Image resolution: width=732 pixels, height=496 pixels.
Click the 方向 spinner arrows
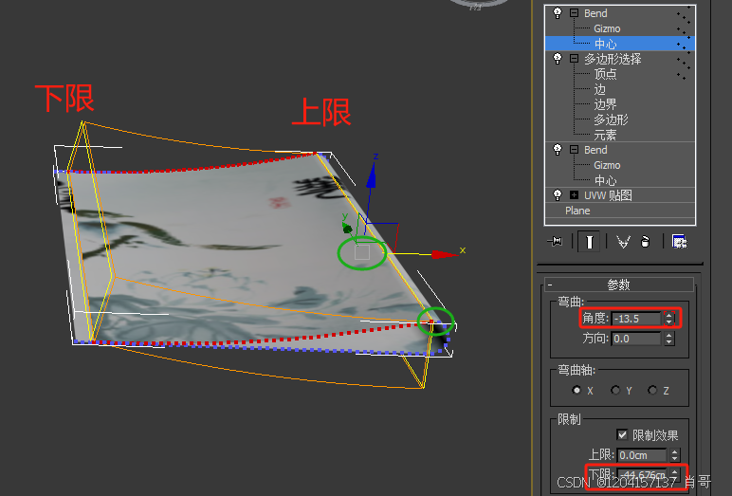(x=669, y=339)
